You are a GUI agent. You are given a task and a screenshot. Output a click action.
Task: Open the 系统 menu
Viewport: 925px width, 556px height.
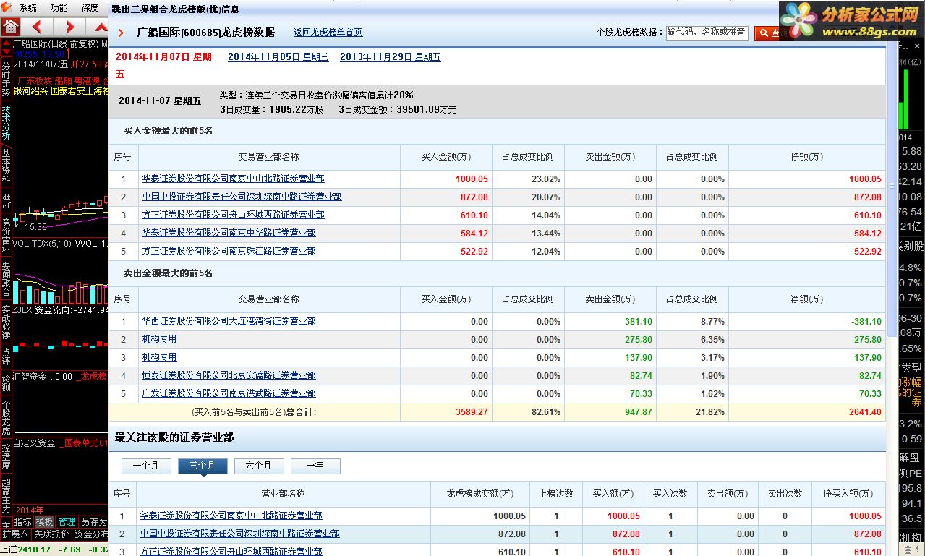coord(27,8)
